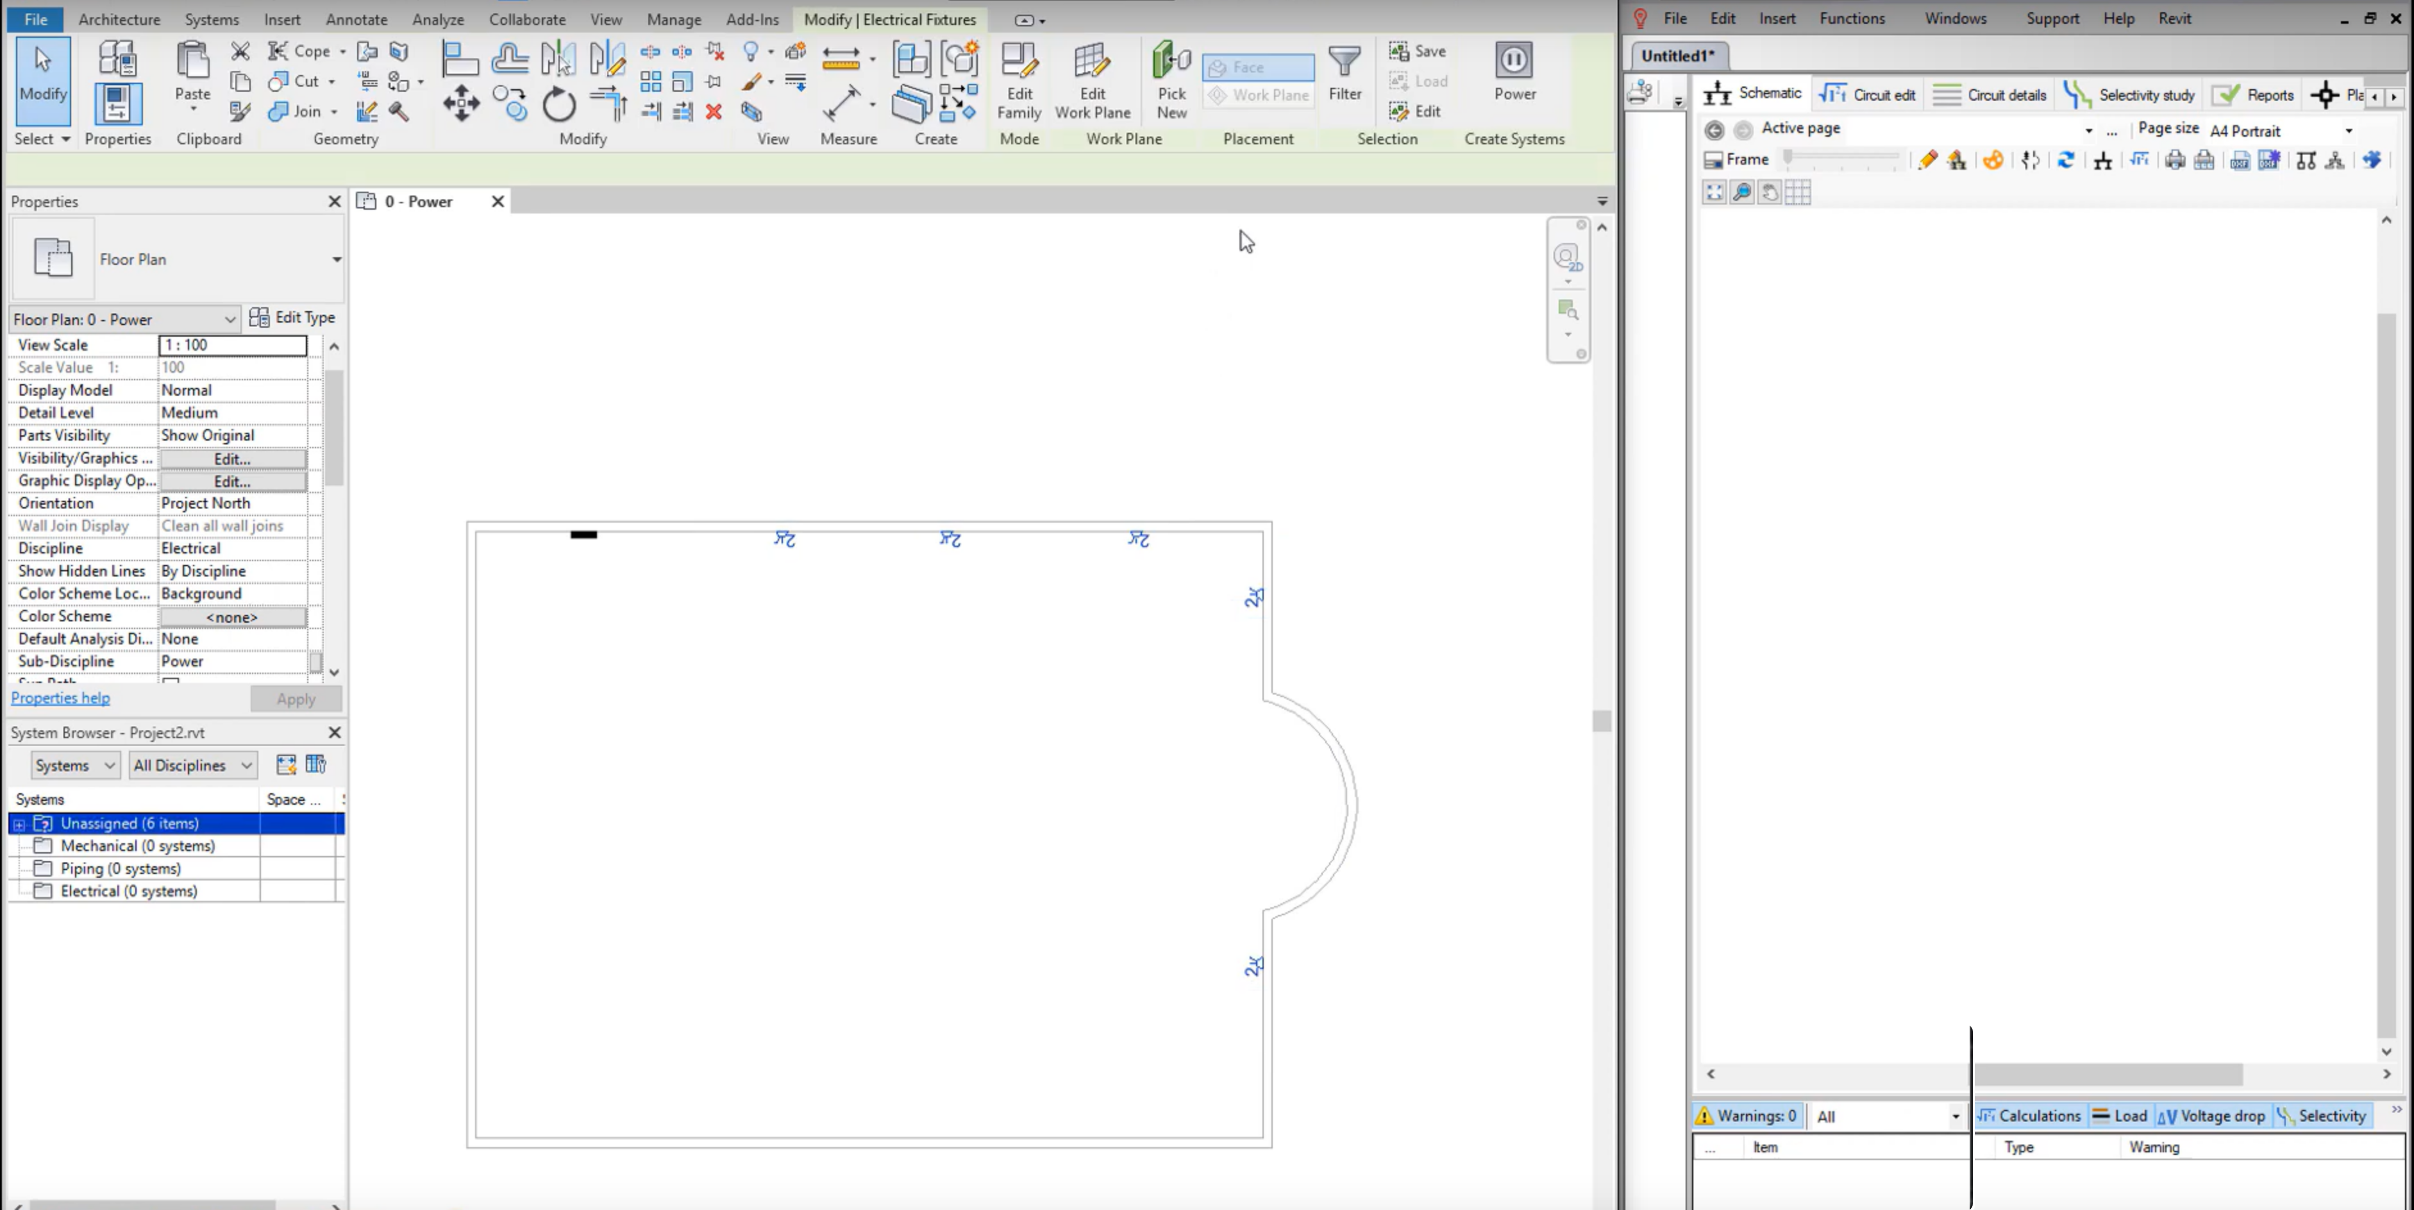This screenshot has width=2414, height=1210.
Task: Toggle the Properties palette button in ribbon
Action: [x=117, y=103]
